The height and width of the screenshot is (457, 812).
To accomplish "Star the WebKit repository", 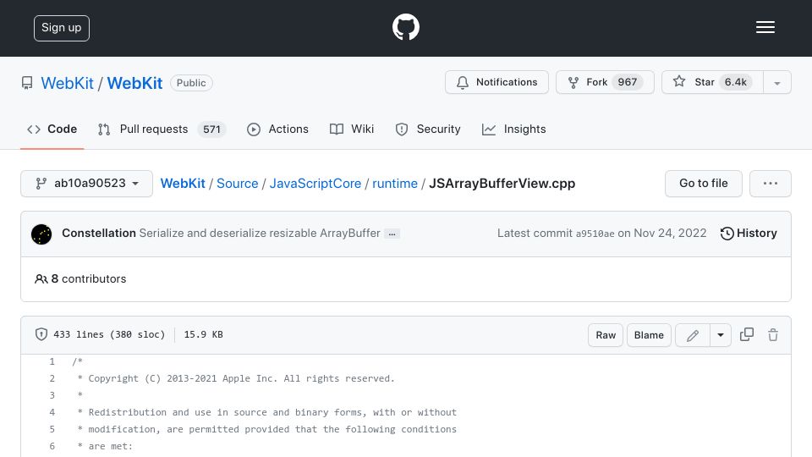I will [x=712, y=82].
